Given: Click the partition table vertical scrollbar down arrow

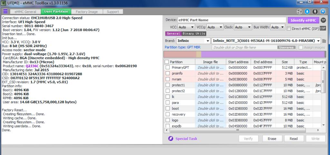Looking at the screenshot, I should pyautogui.click(x=324, y=125).
